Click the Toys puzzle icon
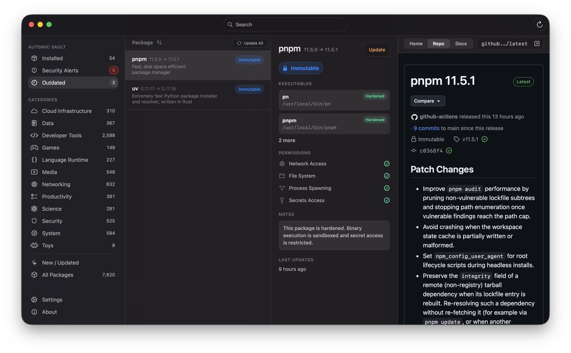The width and height of the screenshot is (571, 353). 34,246
